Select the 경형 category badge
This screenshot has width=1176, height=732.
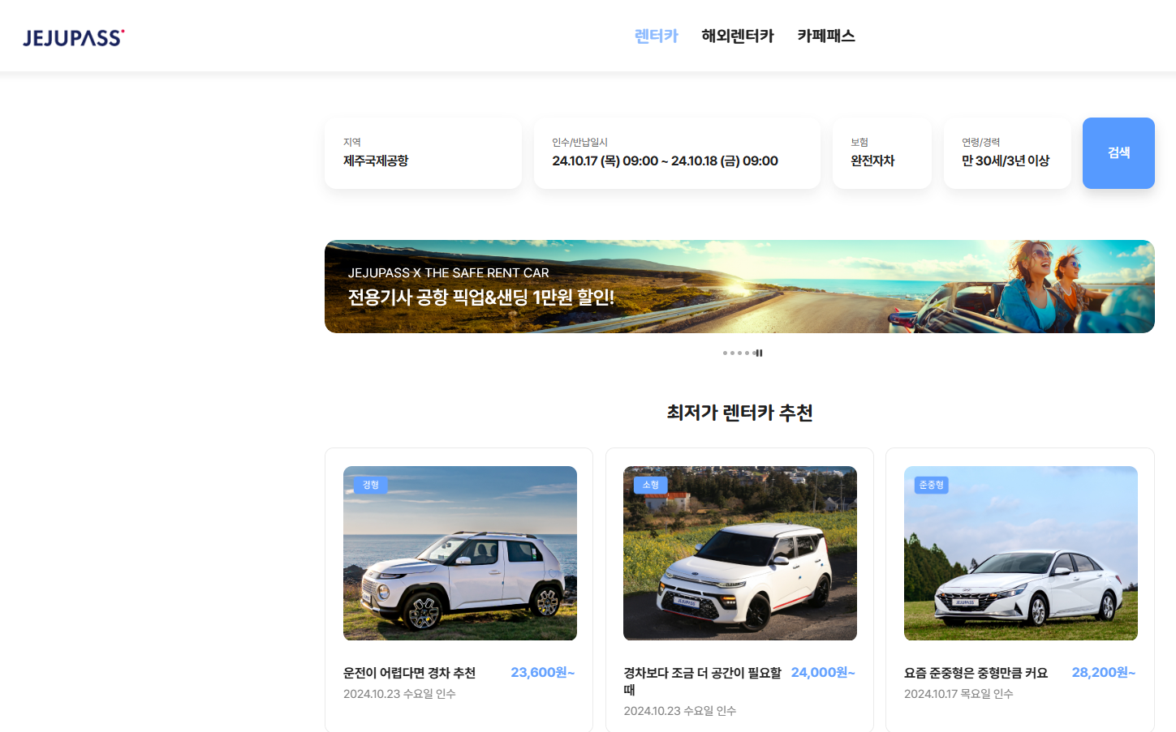click(369, 485)
